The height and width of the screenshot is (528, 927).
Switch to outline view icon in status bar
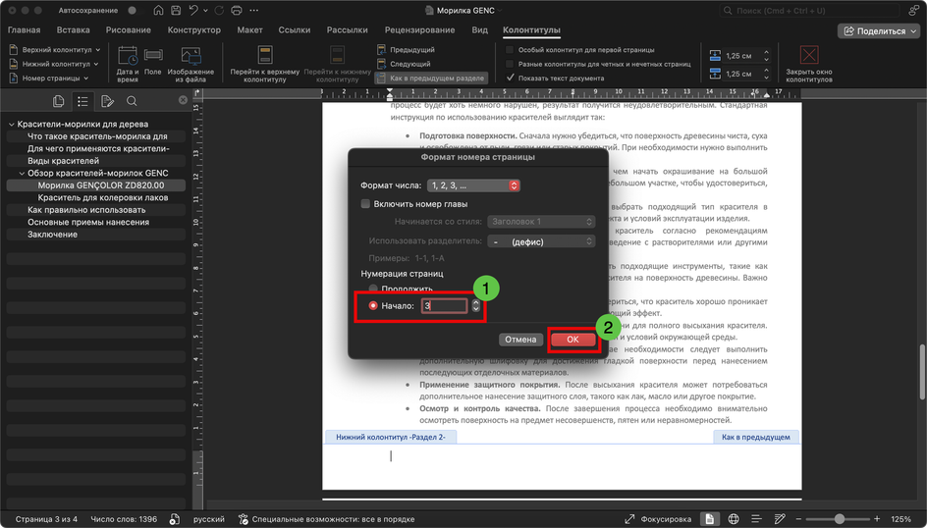click(756, 519)
